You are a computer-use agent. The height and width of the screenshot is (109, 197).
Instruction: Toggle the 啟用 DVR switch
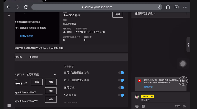coord(121,88)
